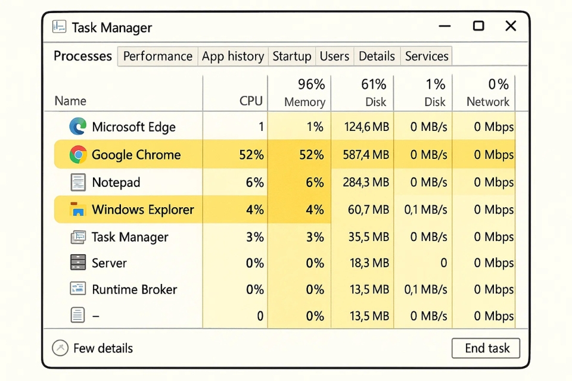Screen dimensions: 572x381
Task: Click the Microsoft Edge process icon
Action: click(x=77, y=127)
